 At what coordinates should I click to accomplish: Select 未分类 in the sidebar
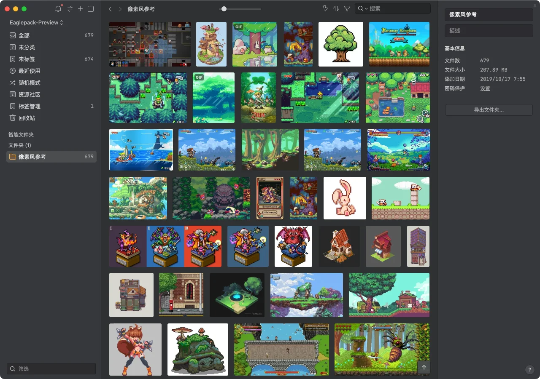point(51,47)
